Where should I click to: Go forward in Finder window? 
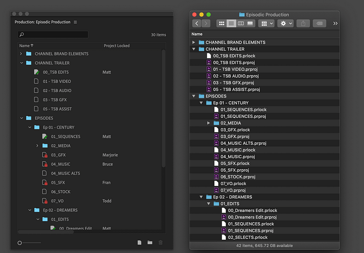pyautogui.click(x=206, y=23)
